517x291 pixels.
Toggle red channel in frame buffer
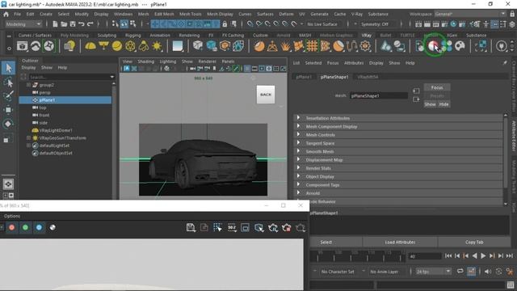(12, 227)
